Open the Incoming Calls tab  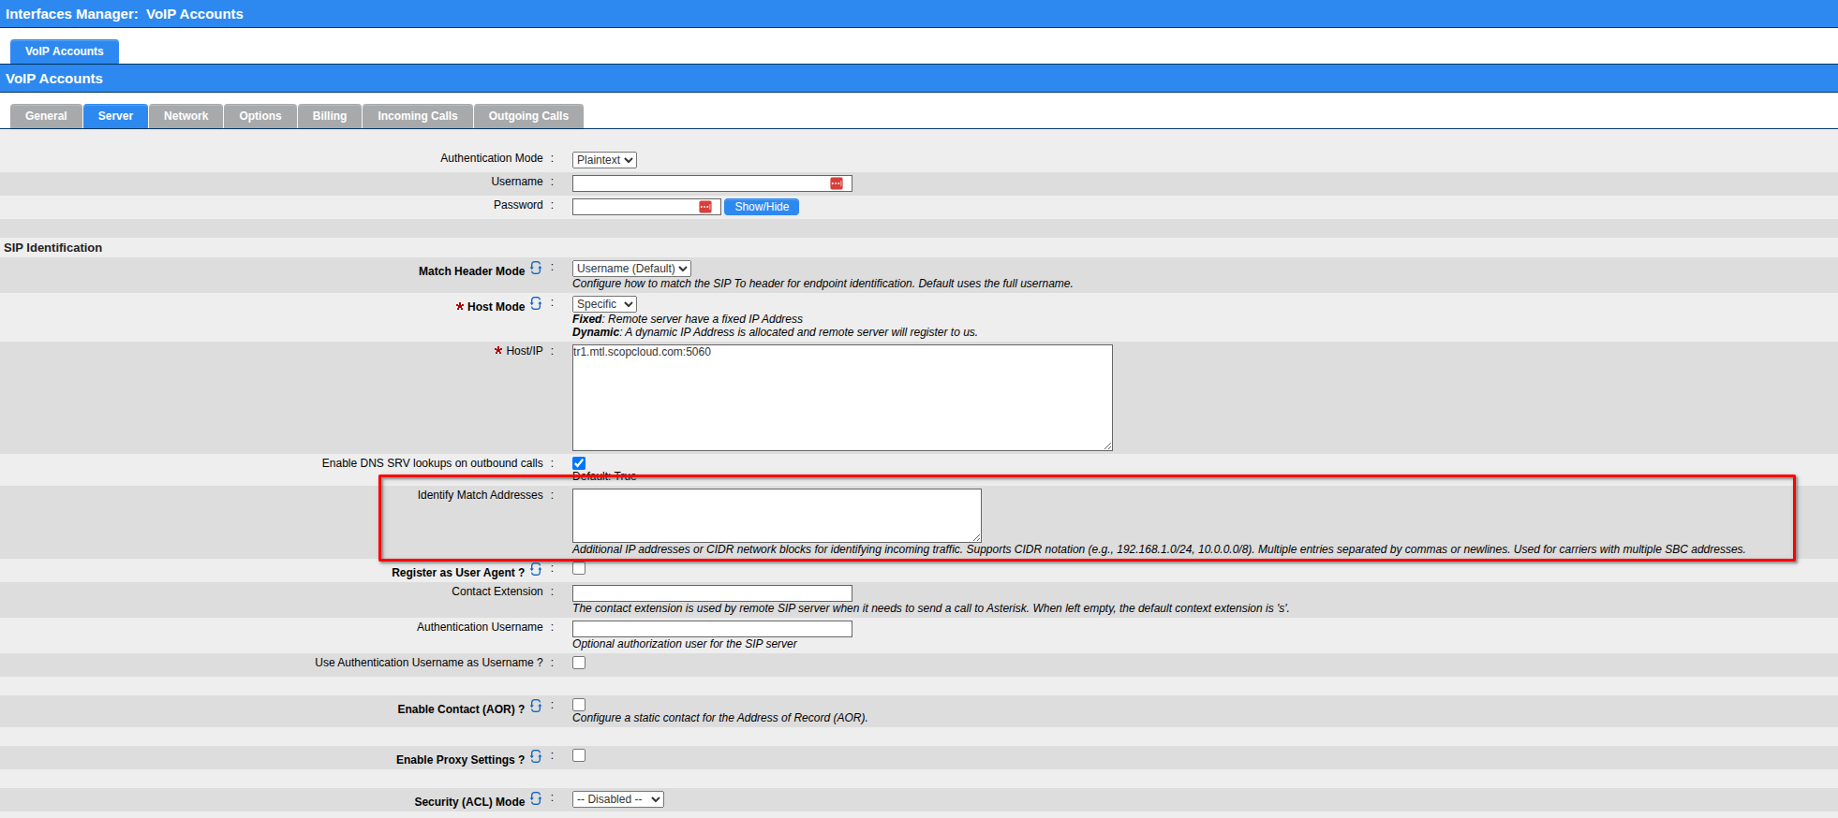[x=417, y=116]
